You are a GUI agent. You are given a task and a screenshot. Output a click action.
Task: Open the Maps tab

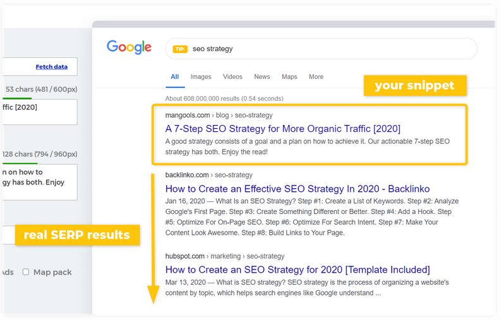coord(289,77)
